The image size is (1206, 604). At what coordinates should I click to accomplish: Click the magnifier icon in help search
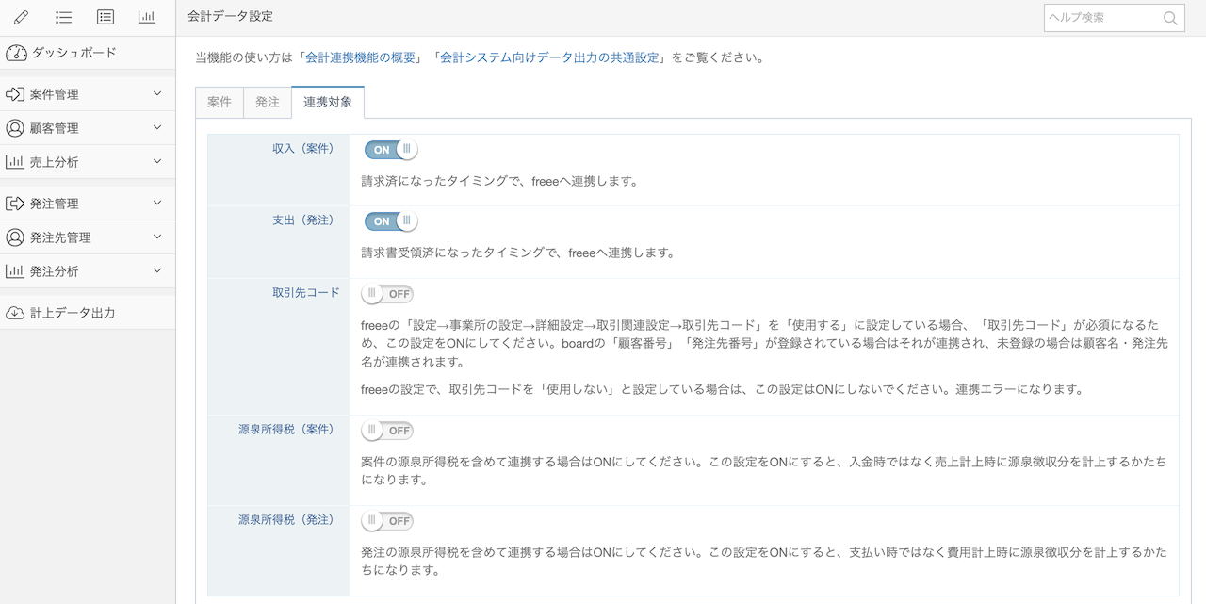pos(1170,18)
